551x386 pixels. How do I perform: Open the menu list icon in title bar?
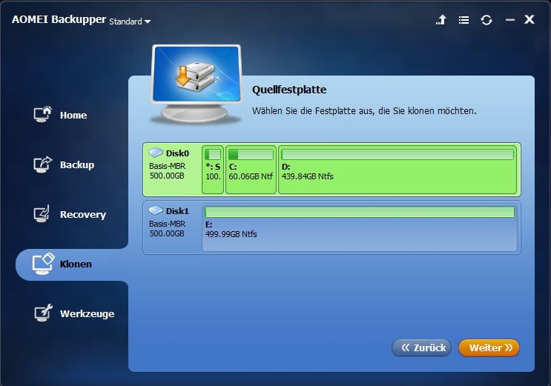463,20
